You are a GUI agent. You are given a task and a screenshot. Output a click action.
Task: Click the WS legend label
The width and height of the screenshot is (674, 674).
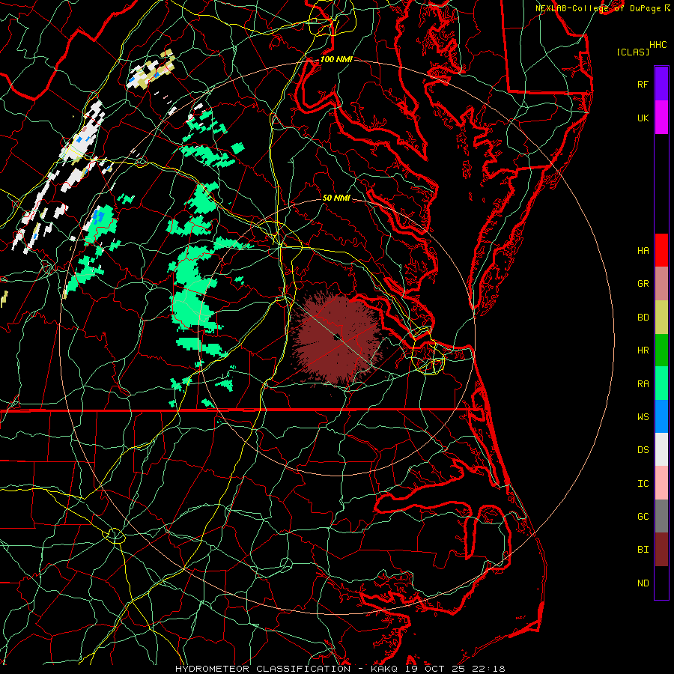pos(643,416)
